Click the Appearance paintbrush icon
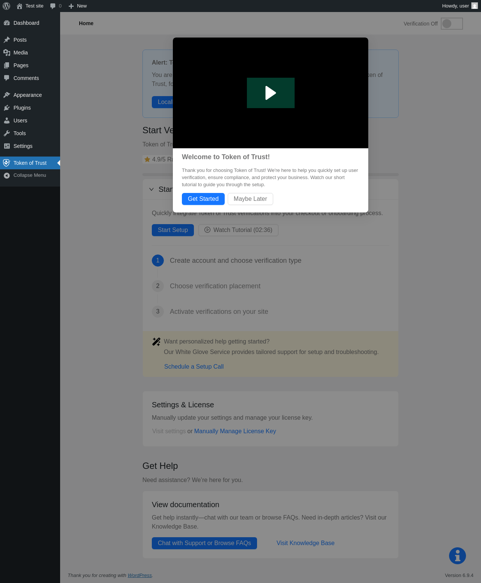 tap(7, 95)
